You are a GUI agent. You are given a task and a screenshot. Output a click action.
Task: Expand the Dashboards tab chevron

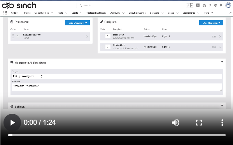(x=198, y=13)
